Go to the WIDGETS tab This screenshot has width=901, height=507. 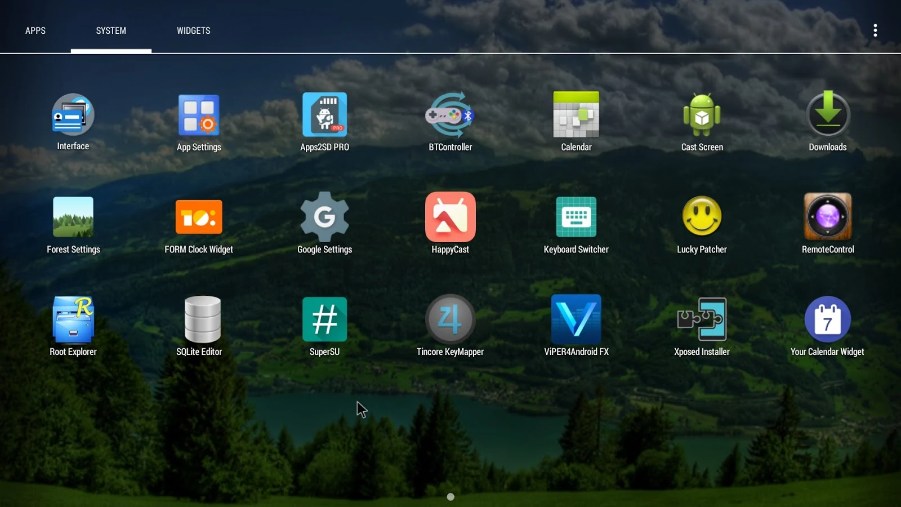[x=194, y=30]
